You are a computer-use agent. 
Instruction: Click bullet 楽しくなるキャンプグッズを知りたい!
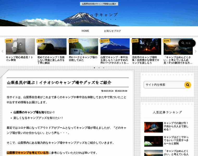point(38,118)
